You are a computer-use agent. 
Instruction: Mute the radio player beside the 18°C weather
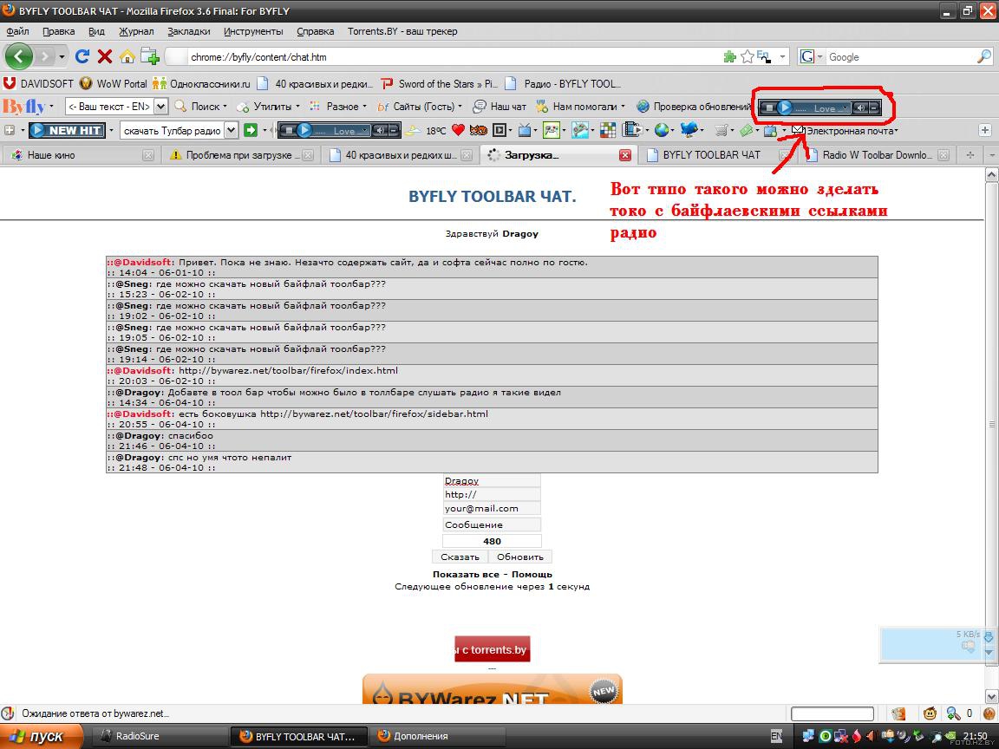point(380,131)
